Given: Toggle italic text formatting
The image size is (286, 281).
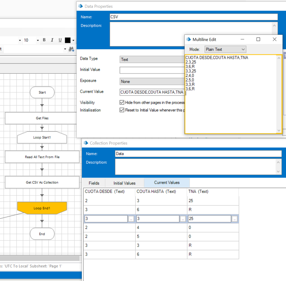Looking at the screenshot, I should [52, 40].
